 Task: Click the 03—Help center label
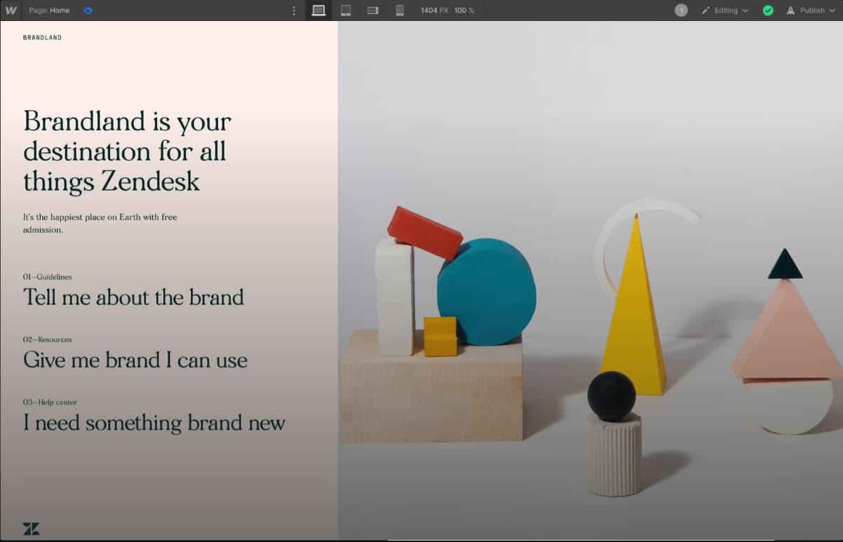[50, 402]
